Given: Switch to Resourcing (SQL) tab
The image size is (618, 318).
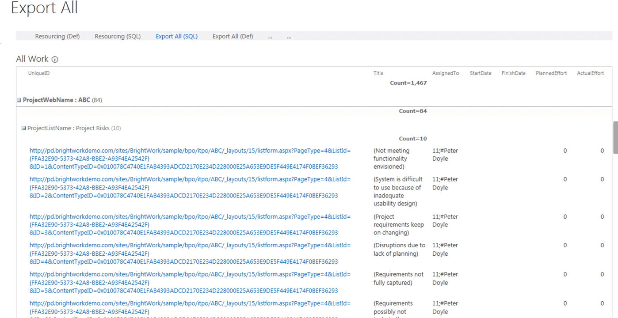Looking at the screenshot, I should pyautogui.click(x=118, y=36).
